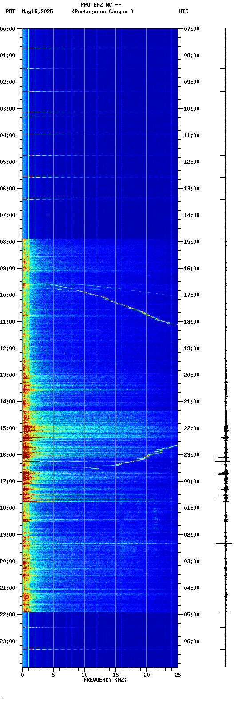
Task: Click the 13:00 UTC time label
Action: (x=192, y=189)
